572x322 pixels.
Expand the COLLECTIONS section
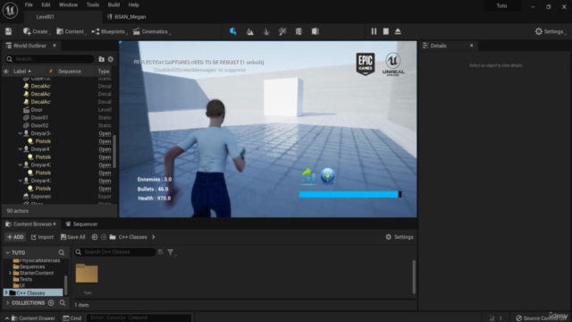tap(8, 303)
